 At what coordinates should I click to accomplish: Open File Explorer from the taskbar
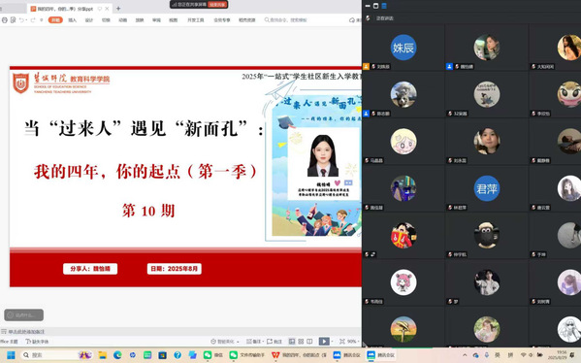(x=103, y=355)
